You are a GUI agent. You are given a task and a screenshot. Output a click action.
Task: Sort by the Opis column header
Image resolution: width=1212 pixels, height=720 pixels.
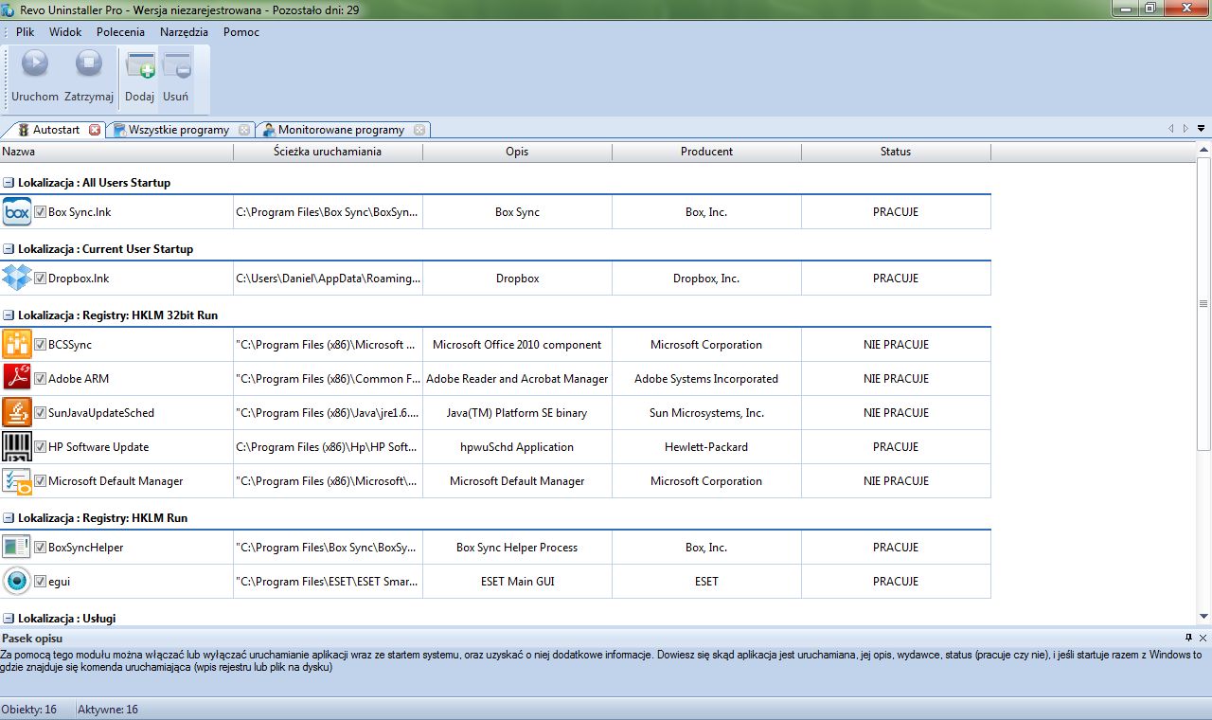(517, 152)
